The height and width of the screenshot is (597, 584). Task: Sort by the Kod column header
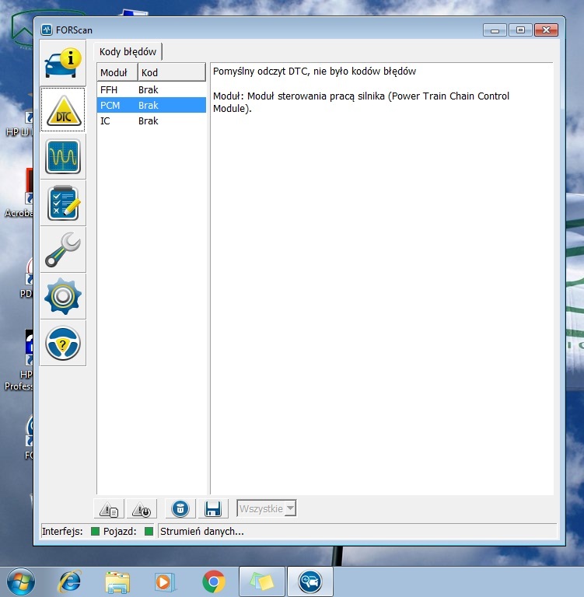(x=171, y=72)
